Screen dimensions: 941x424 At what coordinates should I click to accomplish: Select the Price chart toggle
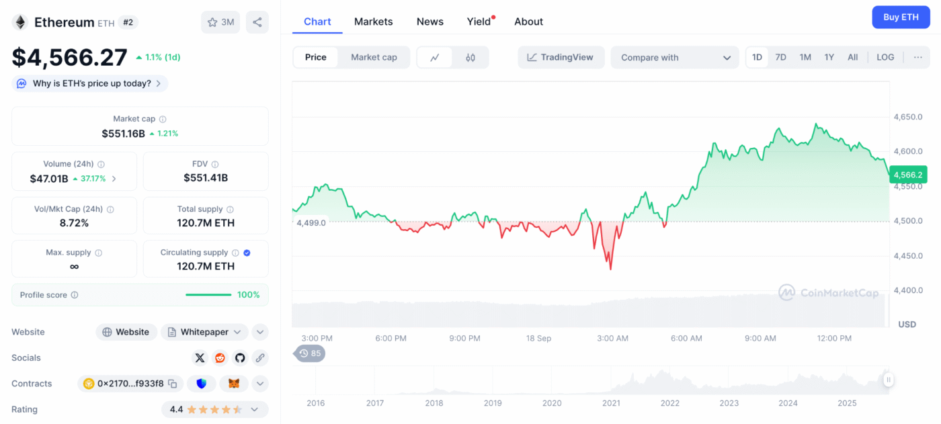[316, 57]
